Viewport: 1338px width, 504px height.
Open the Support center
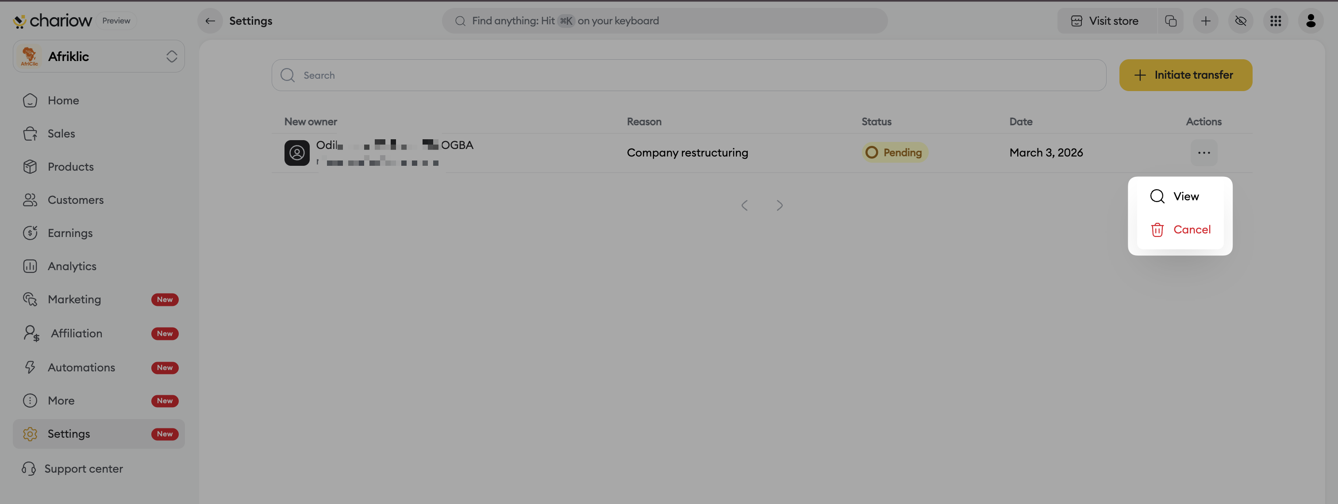click(x=83, y=469)
